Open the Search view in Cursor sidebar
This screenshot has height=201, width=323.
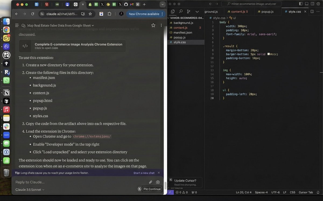(181, 12)
